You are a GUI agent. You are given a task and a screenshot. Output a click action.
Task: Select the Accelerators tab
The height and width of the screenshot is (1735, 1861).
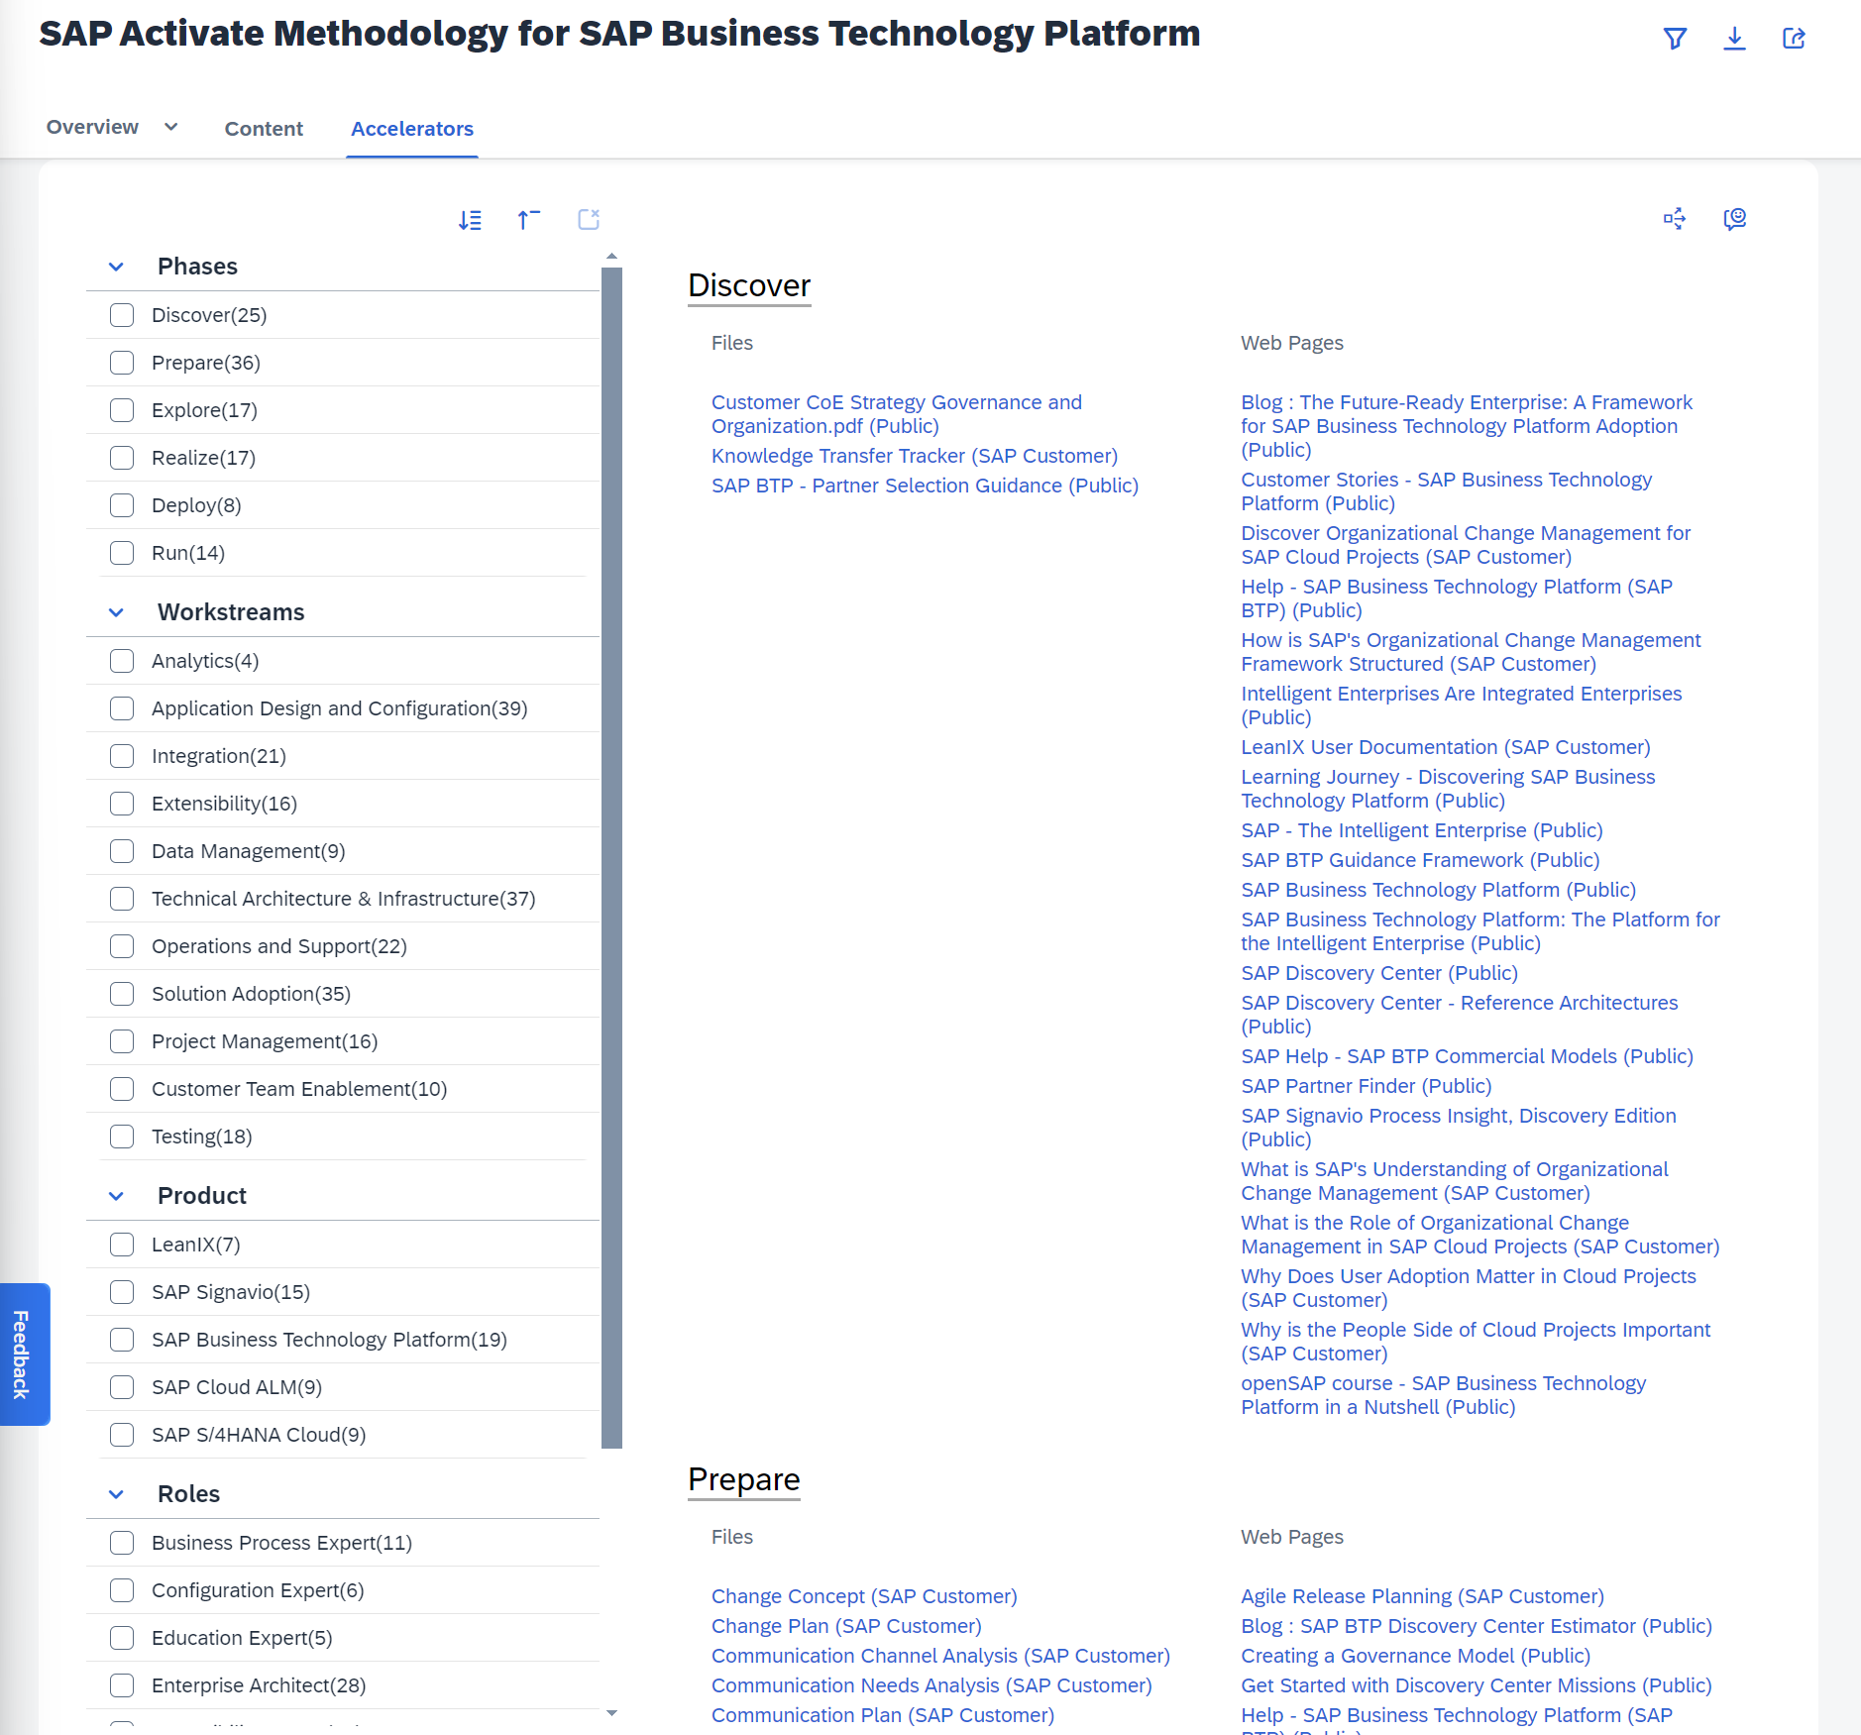(x=412, y=129)
